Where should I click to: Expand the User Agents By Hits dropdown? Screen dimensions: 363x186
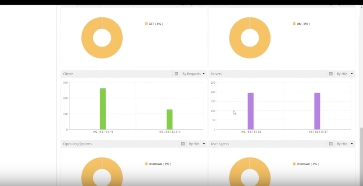click(x=345, y=144)
